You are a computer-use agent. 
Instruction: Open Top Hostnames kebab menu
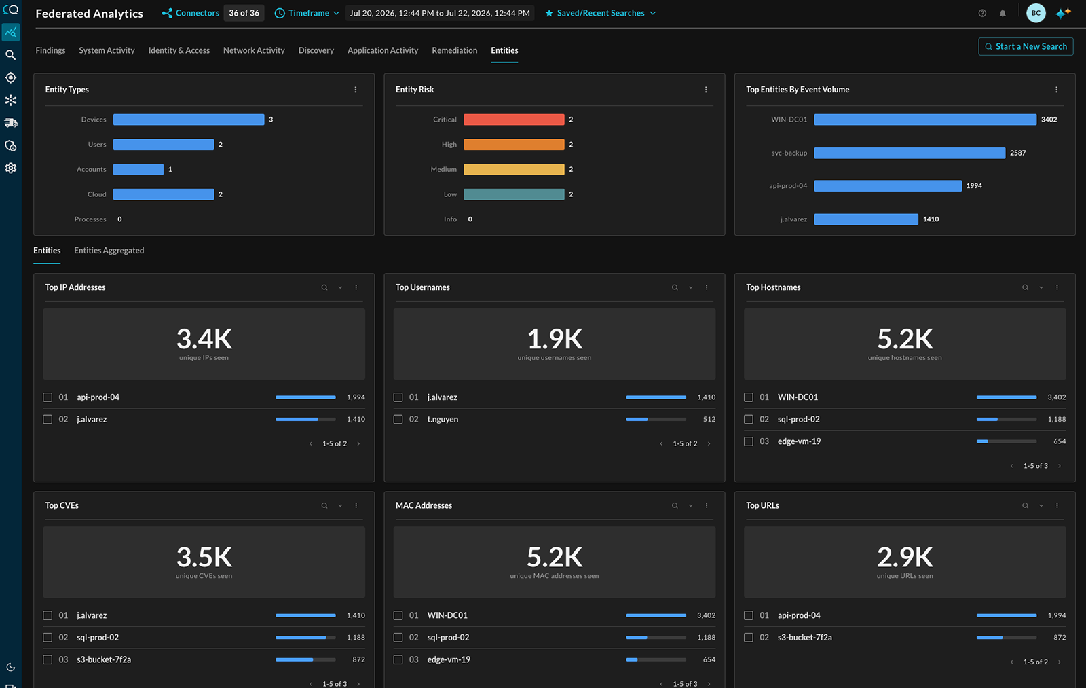(1057, 287)
